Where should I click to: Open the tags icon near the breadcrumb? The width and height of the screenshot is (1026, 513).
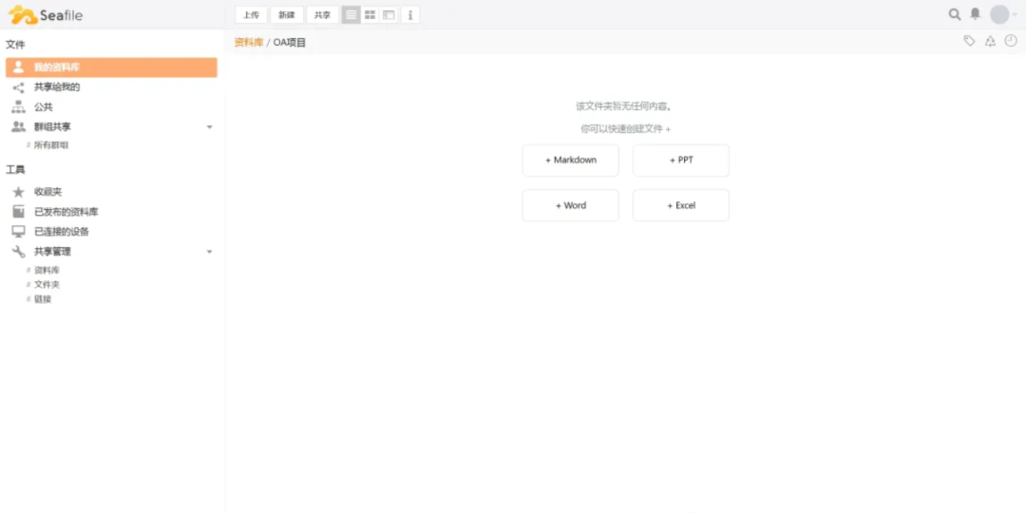(969, 41)
